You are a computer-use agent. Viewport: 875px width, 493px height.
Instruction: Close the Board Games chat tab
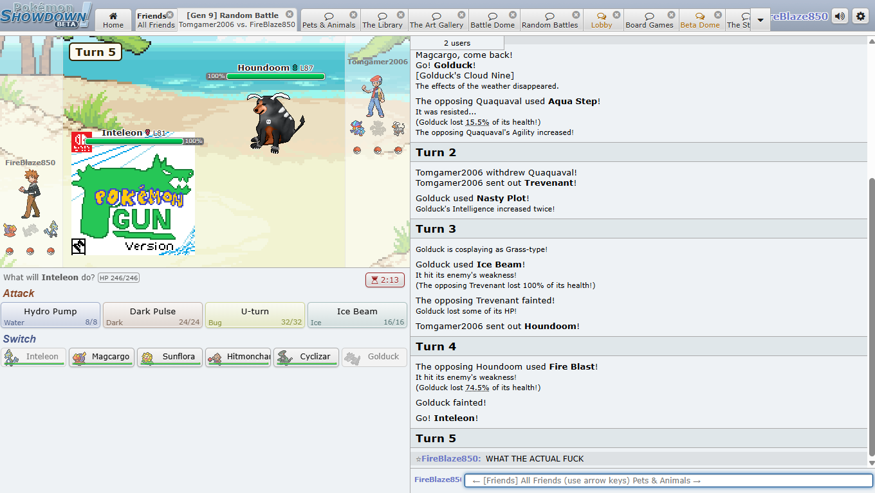672,14
